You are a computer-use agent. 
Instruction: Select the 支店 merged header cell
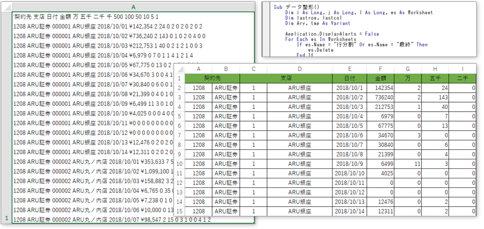click(286, 79)
